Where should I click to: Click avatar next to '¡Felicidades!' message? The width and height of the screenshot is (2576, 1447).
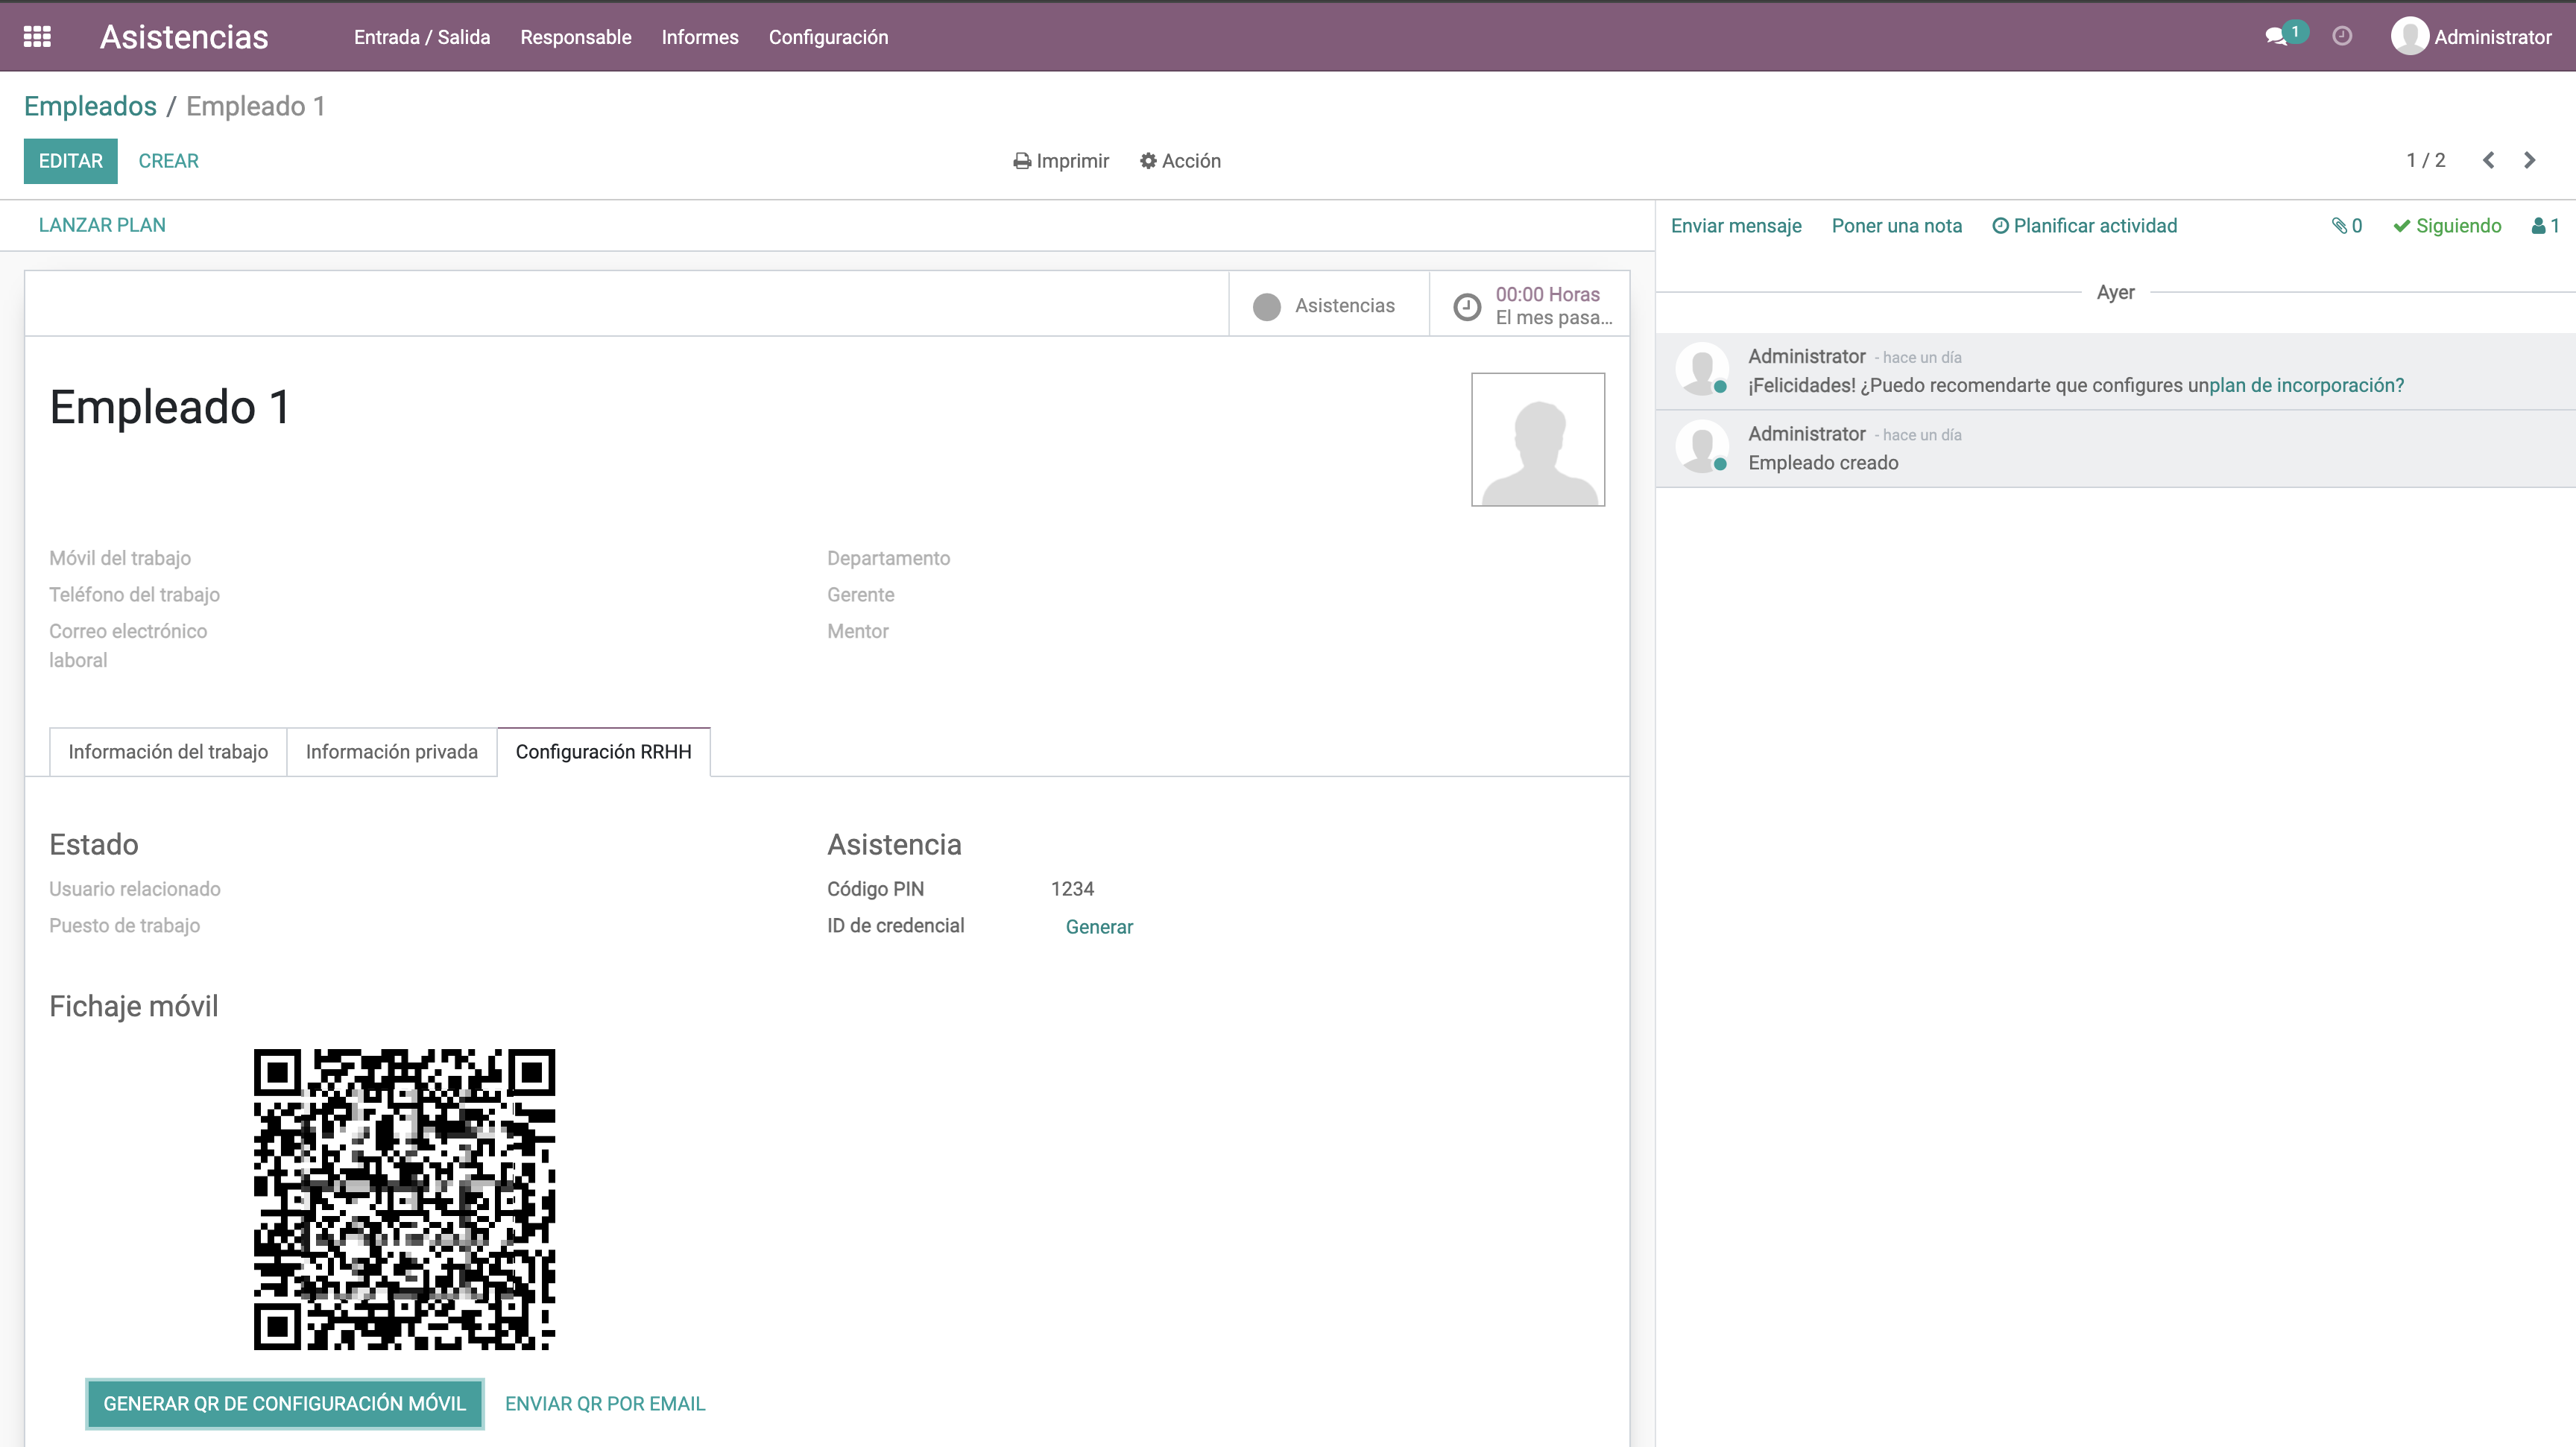tap(1702, 370)
